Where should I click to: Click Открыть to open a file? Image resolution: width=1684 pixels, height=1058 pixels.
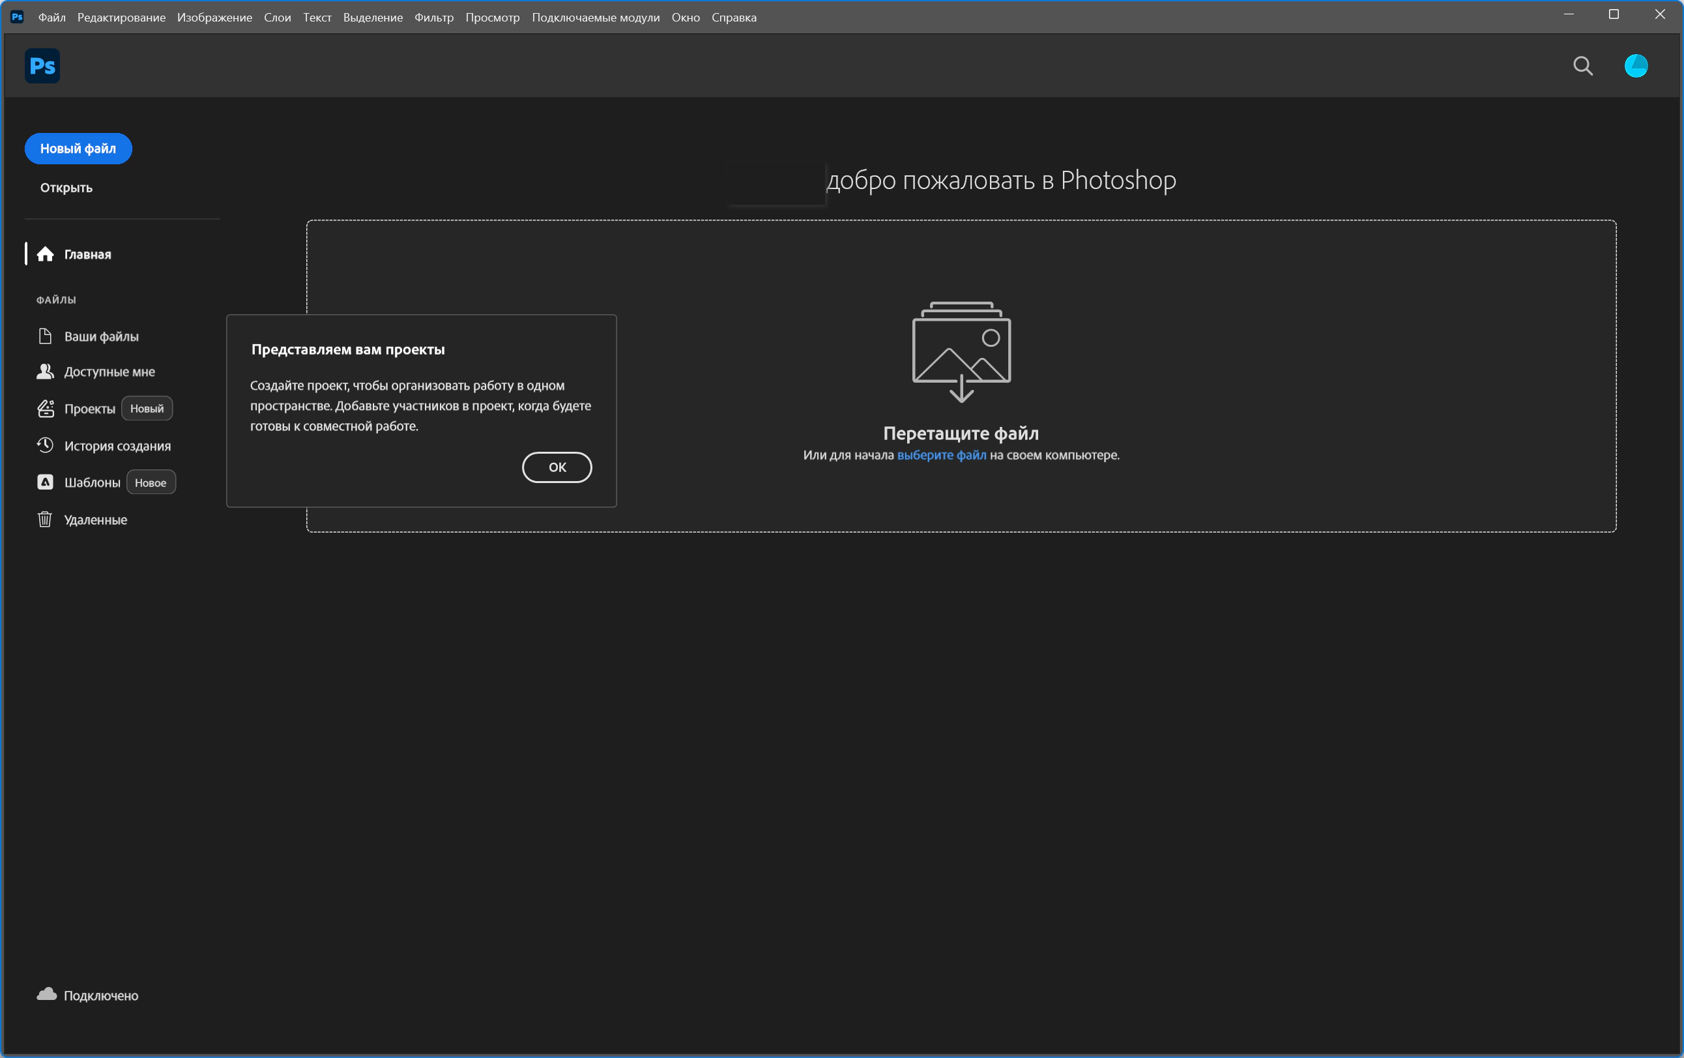(x=66, y=188)
